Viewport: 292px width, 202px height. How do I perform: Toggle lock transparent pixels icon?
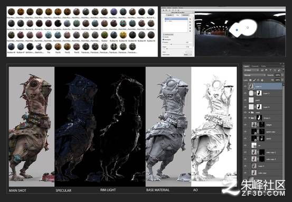(250, 80)
